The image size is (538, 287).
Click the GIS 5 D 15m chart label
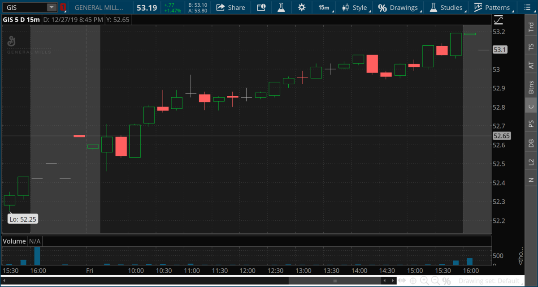tap(21, 20)
